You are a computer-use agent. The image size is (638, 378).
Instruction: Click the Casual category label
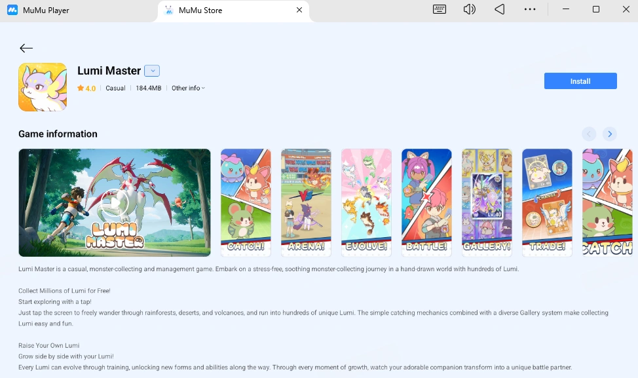tap(115, 88)
